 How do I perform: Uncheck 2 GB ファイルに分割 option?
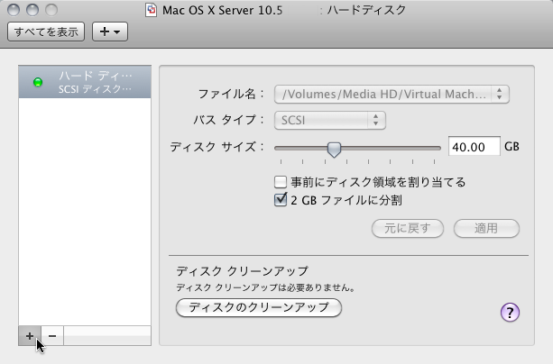(281, 200)
